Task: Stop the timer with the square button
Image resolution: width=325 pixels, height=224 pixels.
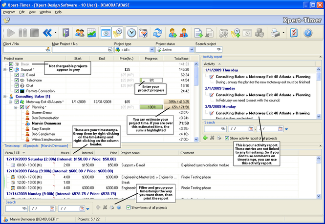Action: tap(34, 33)
